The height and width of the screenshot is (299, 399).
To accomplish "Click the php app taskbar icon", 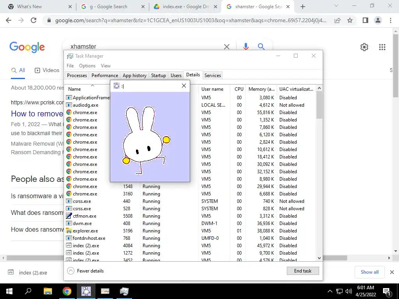I will click(x=105, y=291).
